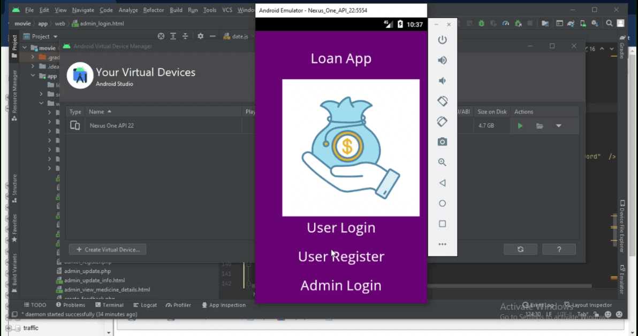Open the Nexus One AVD actions dropdown arrow
Viewport: 638px width, 336px height.
click(558, 126)
